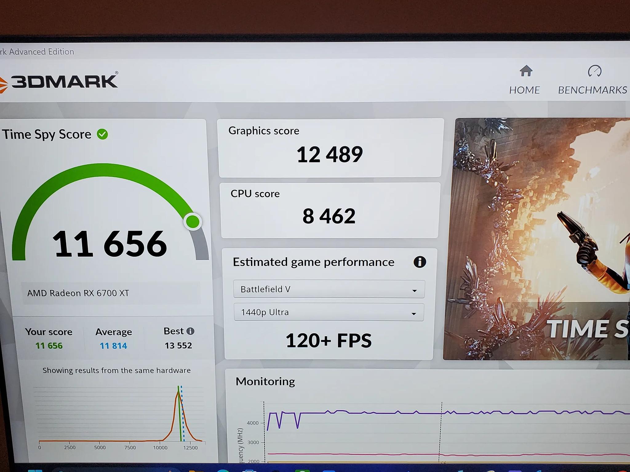Screen dimensions: 630x472
Task: Click the CPU score value 8 462
Action: [329, 216]
